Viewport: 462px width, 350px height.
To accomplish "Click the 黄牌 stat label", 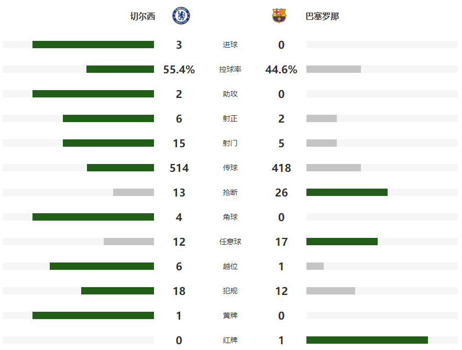I will pos(230,315).
